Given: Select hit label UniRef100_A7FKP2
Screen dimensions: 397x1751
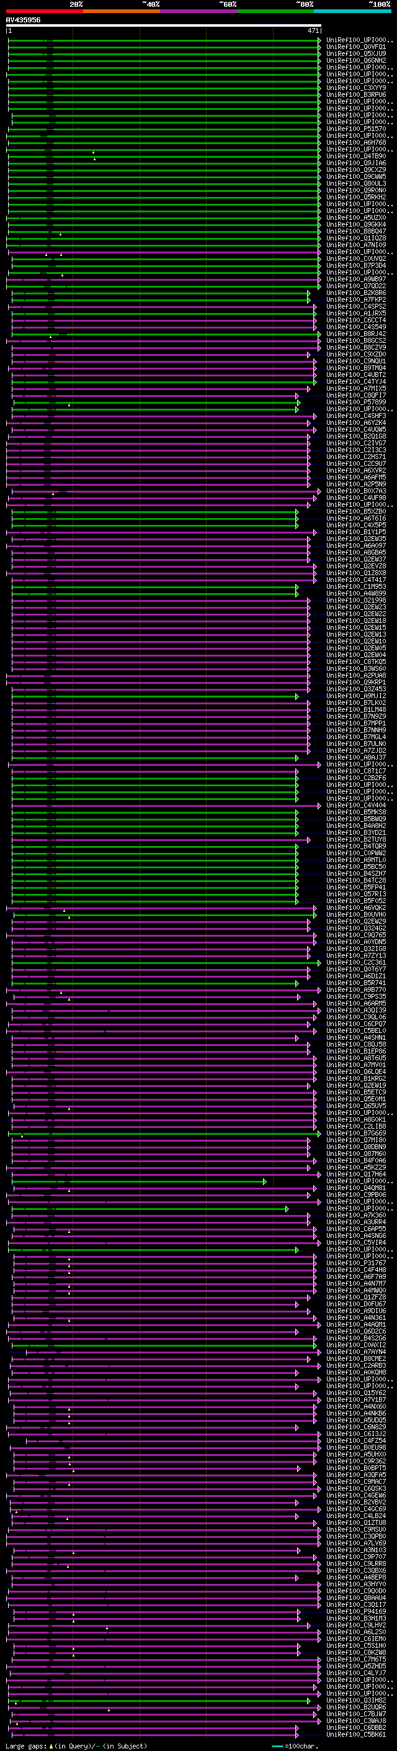Looking at the screenshot, I should pyautogui.click(x=356, y=299).
